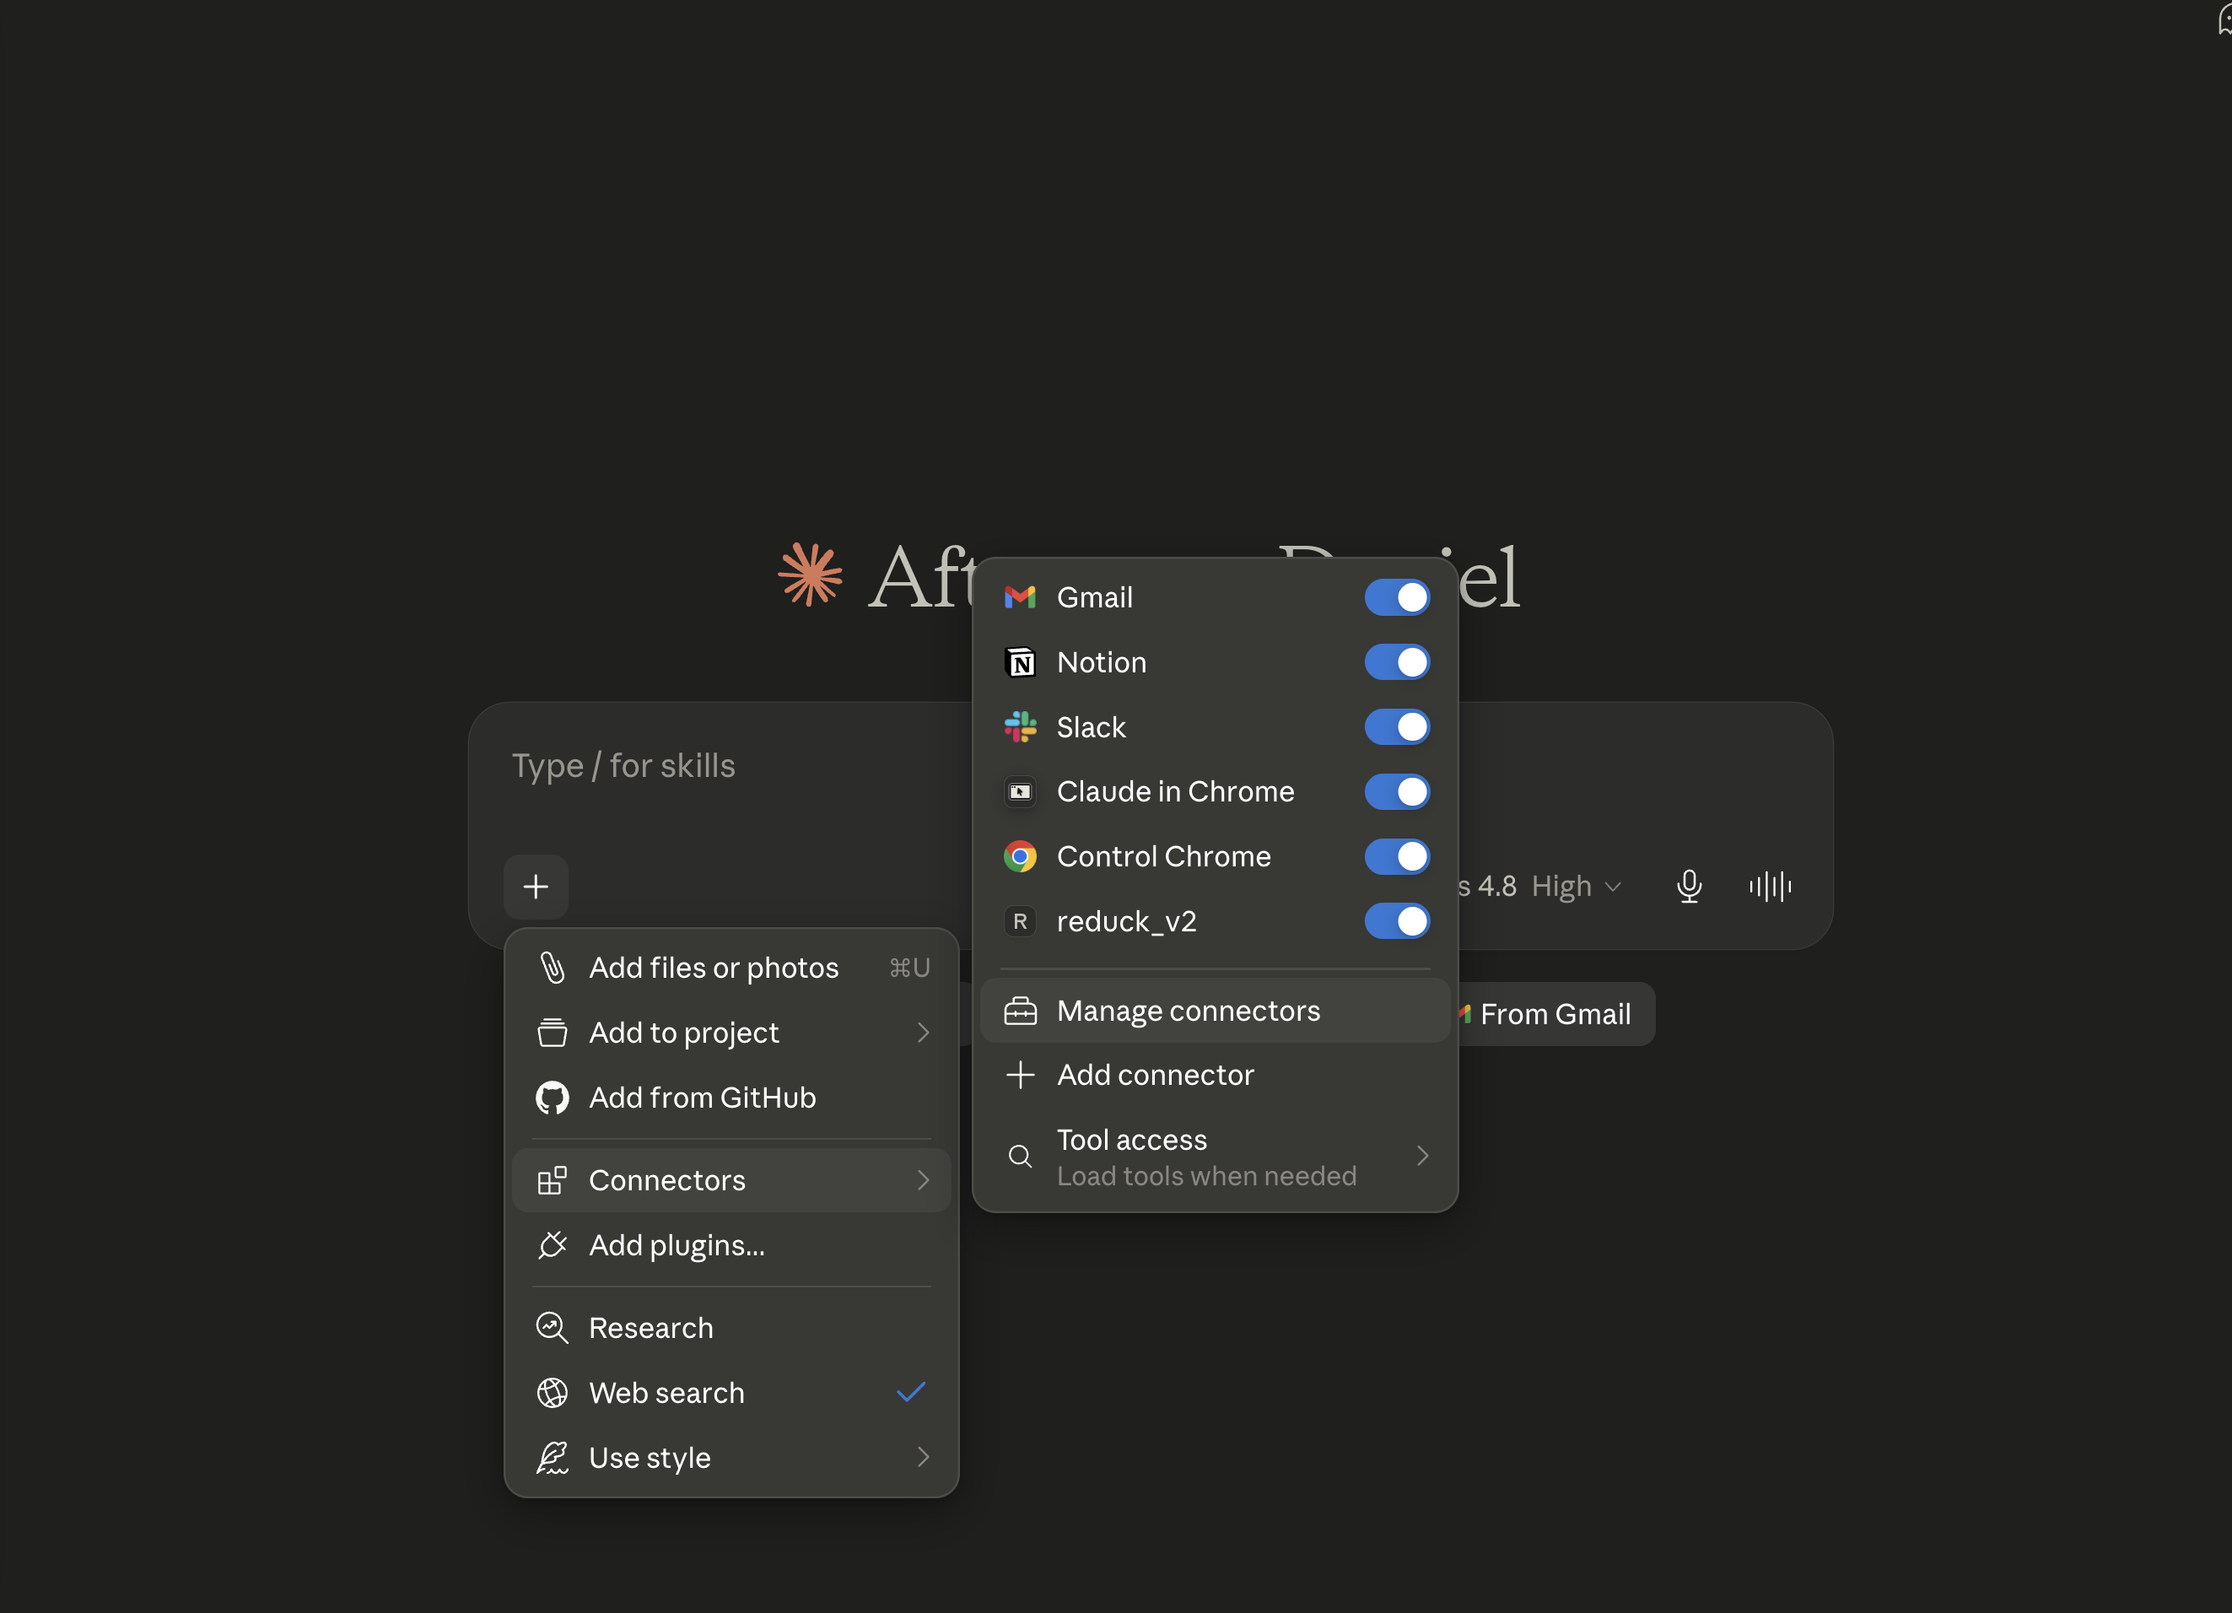This screenshot has width=2232, height=1613.
Task: Expand the Add to project chevron
Action: coord(922,1033)
